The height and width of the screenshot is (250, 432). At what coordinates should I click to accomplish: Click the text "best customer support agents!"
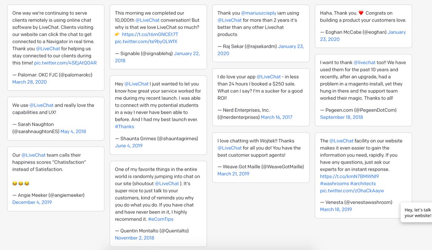(x=252, y=155)
